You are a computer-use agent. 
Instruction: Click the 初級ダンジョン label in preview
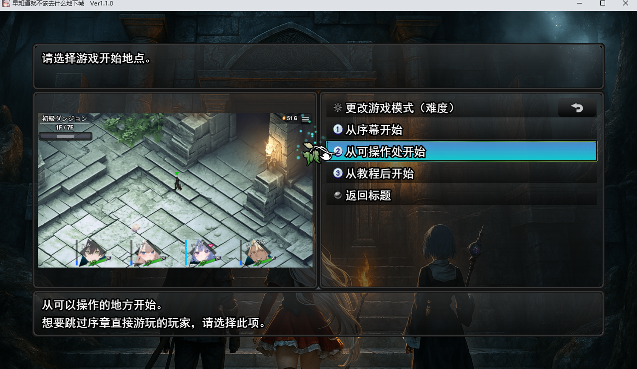click(x=65, y=118)
